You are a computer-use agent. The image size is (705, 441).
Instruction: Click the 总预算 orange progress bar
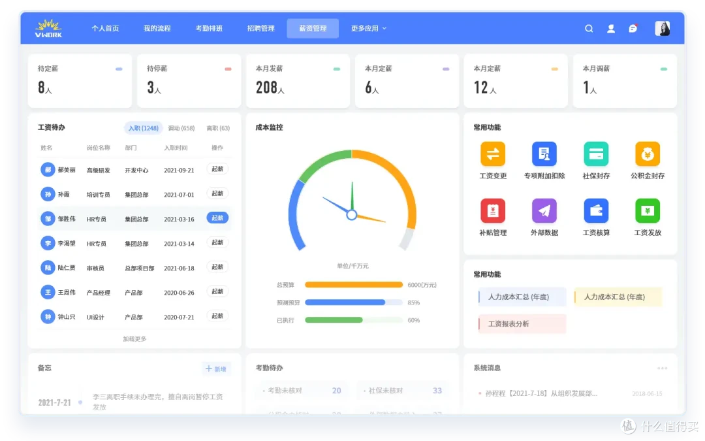(354, 284)
